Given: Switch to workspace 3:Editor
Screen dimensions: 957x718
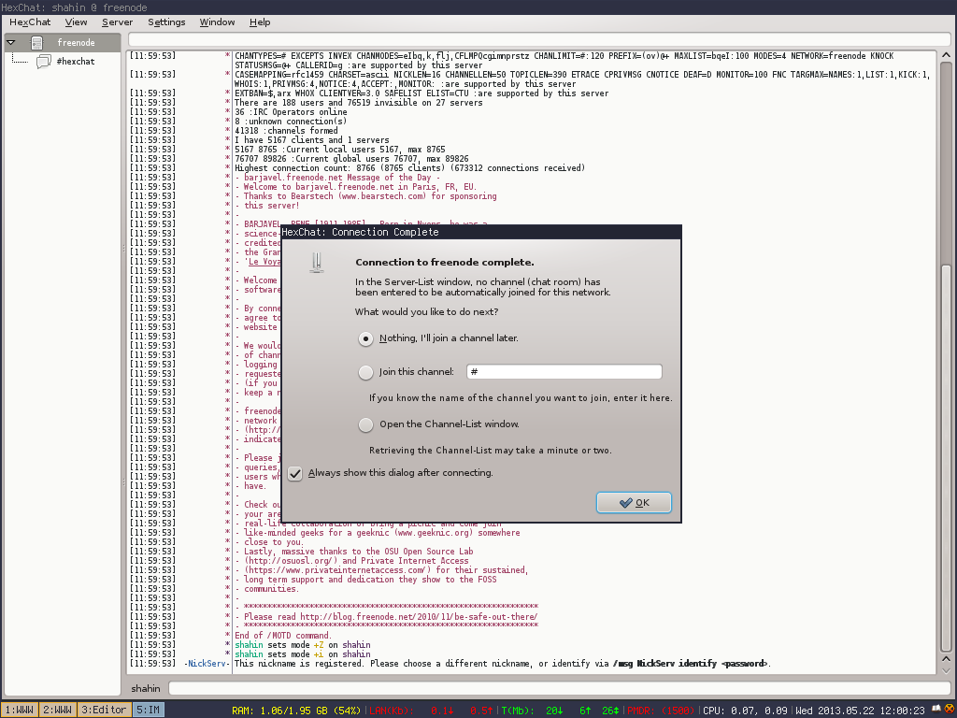Looking at the screenshot, I should point(104,711).
